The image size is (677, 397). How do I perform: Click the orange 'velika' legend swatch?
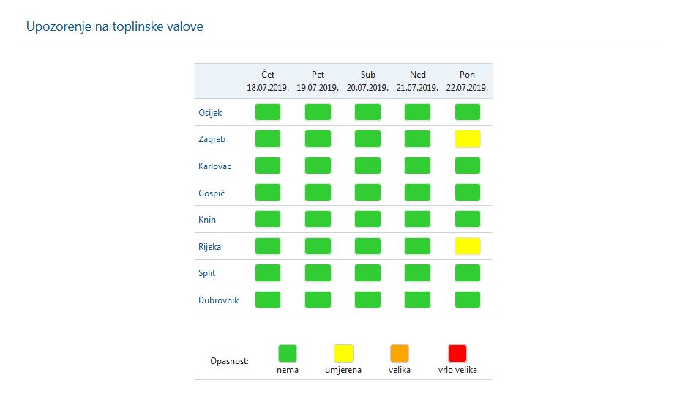[400, 353]
